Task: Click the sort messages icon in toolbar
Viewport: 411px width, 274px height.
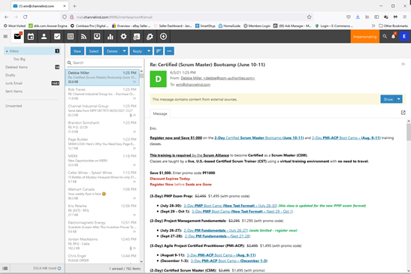Action: [x=159, y=51]
